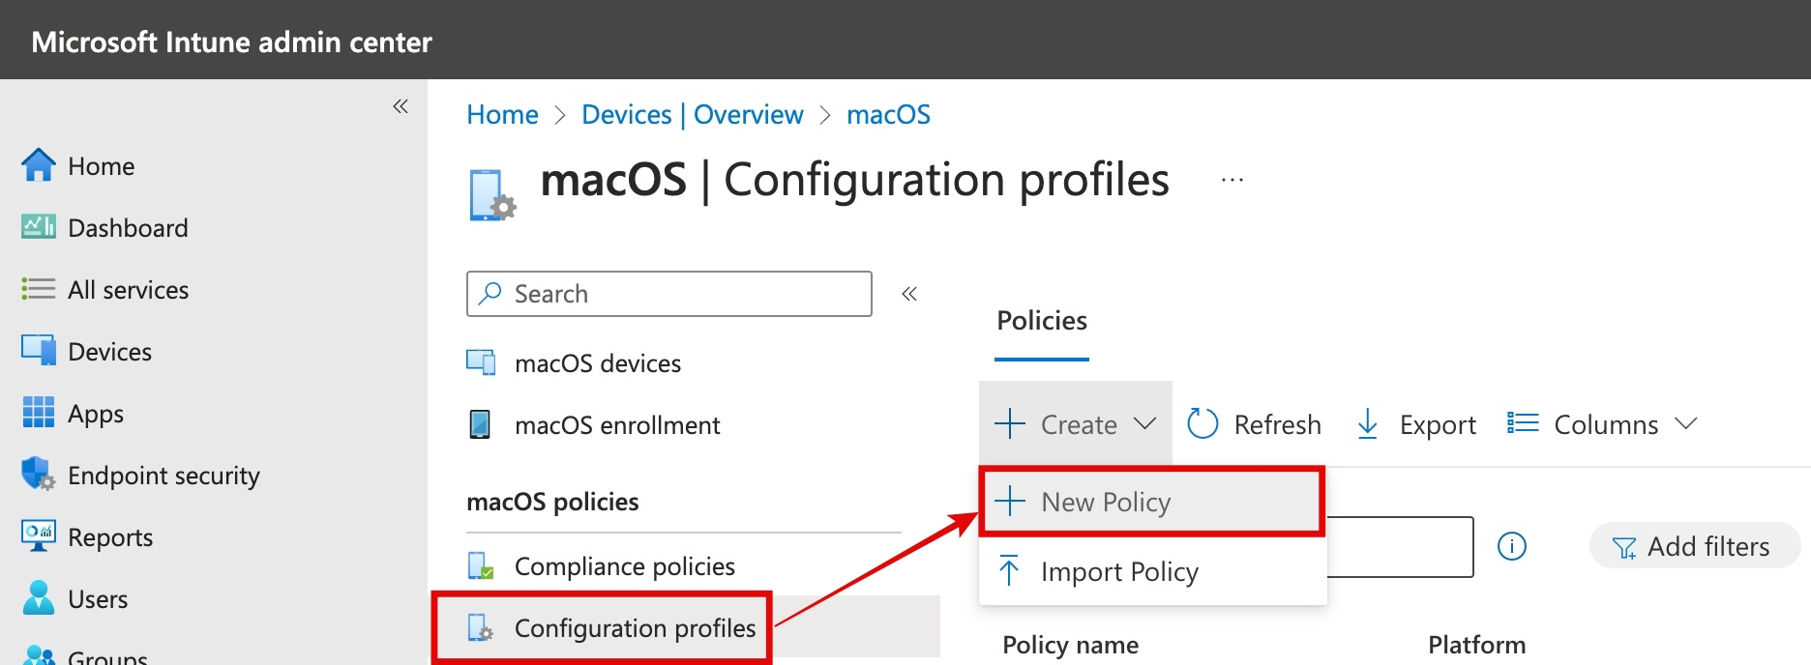Click the Export button label
This screenshot has width=1811, height=665.
pos(1438,424)
